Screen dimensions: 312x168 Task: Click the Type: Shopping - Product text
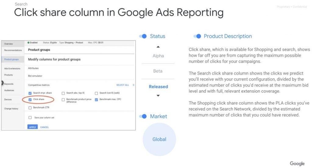click(71, 43)
